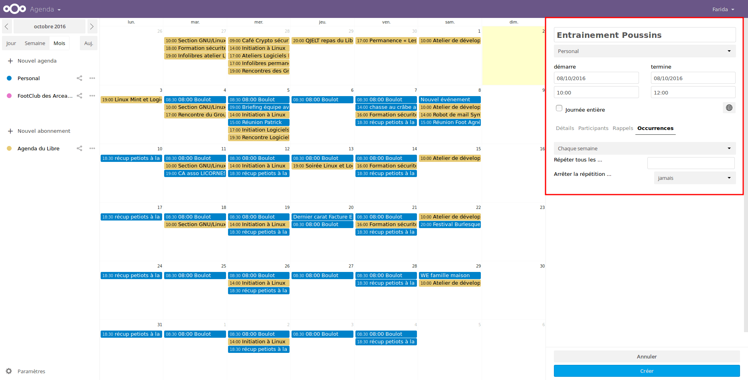The image size is (748, 380).
Task: Expand the Chaque semaine recurrence dropdown
Action: coord(645,148)
